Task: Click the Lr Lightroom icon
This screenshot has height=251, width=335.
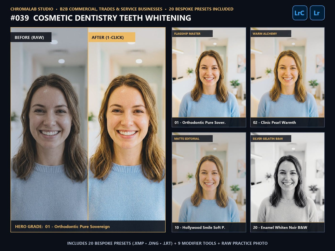Action: click(317, 13)
